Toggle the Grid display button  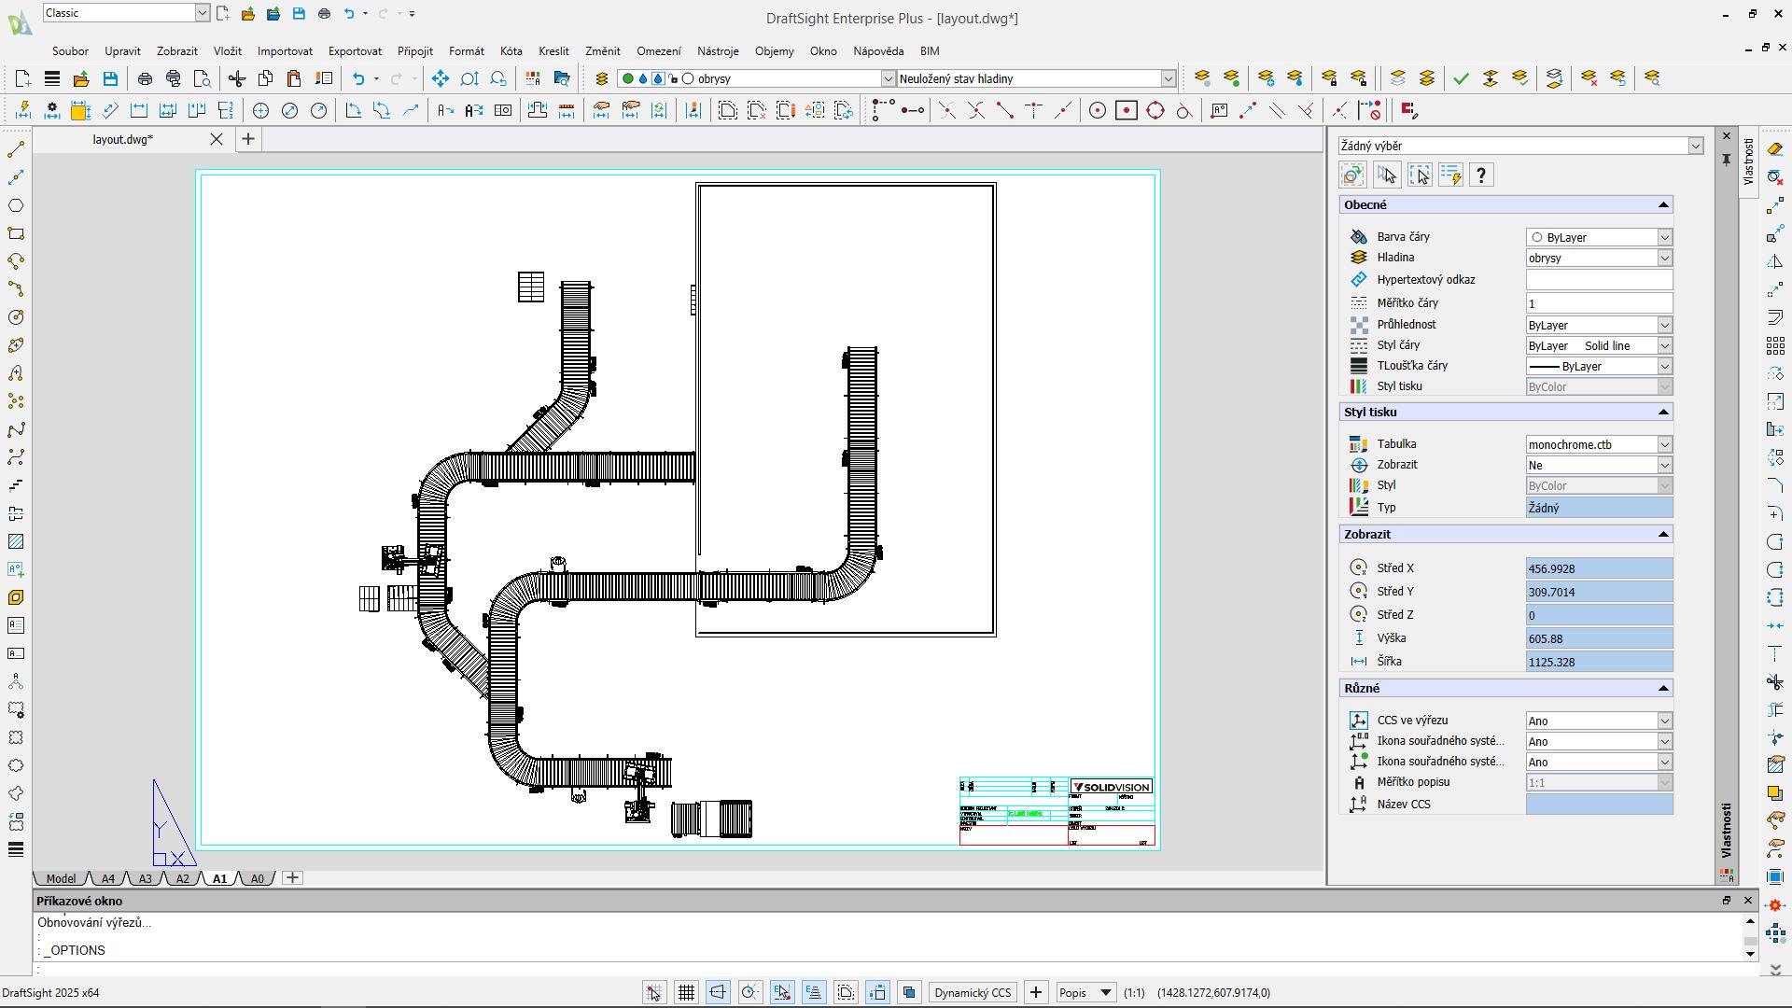tap(686, 993)
